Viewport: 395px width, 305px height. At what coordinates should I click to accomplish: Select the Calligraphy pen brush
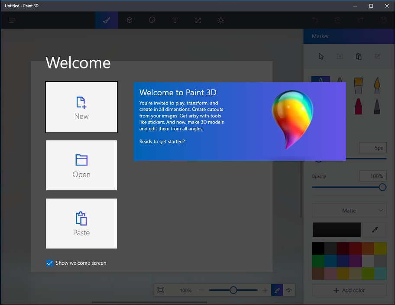[340, 80]
